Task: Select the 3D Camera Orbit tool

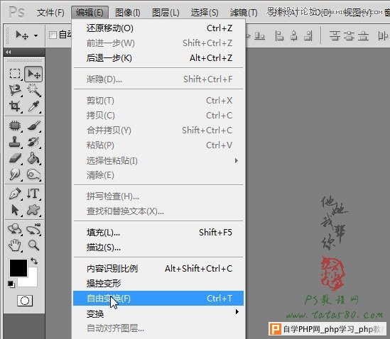Action: click(x=34, y=229)
